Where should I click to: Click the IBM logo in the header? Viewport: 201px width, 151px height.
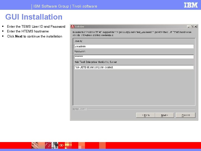click(x=191, y=5)
